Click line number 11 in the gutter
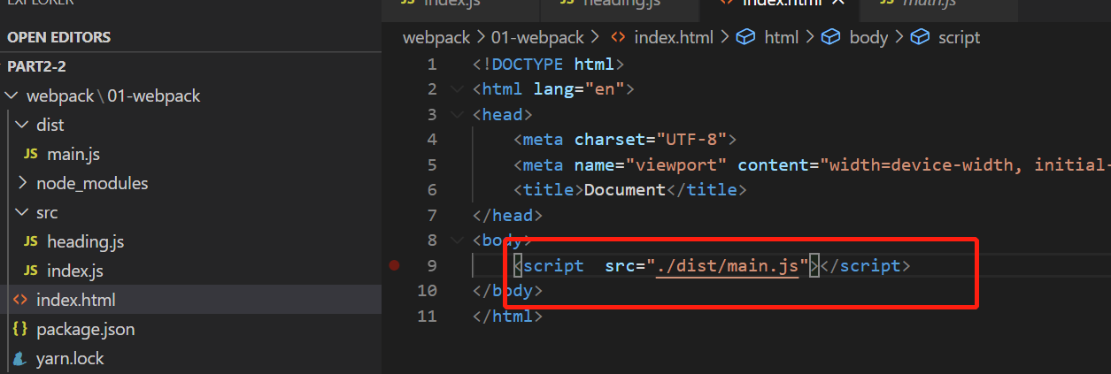 point(427,316)
